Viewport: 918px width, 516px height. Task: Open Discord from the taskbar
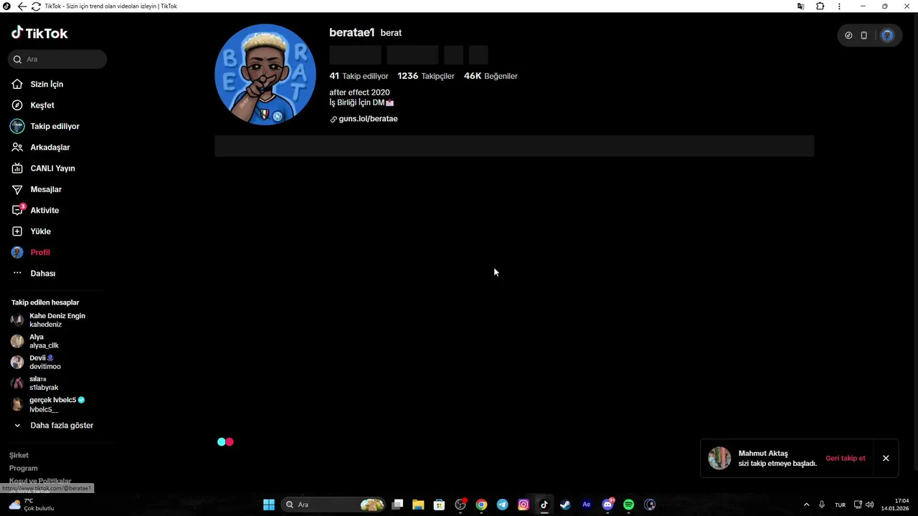pos(608,505)
